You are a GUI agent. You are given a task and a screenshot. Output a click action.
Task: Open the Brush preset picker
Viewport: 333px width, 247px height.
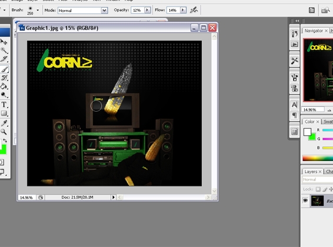[x=38, y=10]
